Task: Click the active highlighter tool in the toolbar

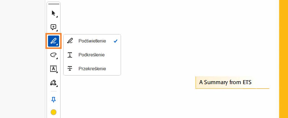Action: [53, 41]
